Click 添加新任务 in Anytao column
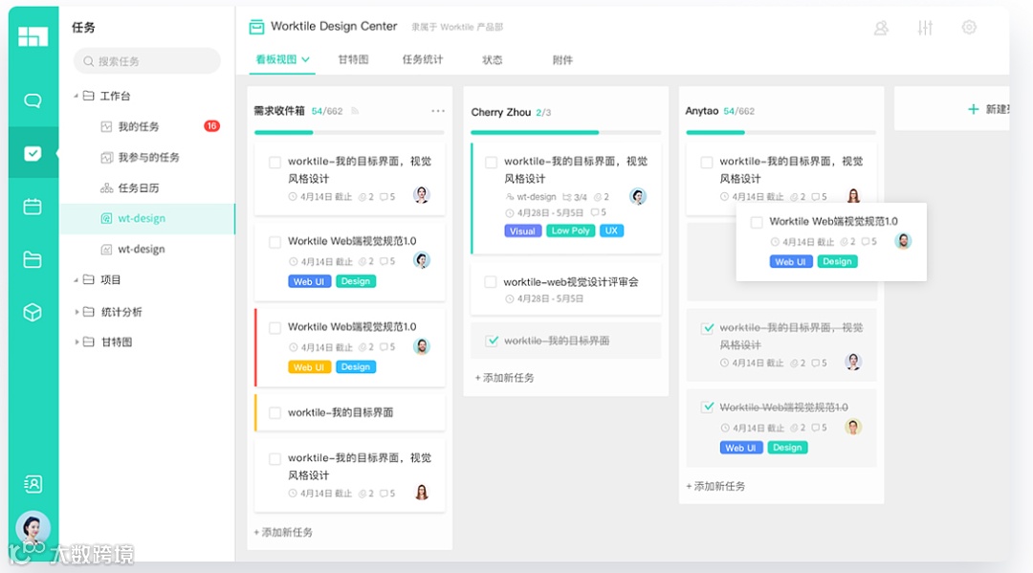The width and height of the screenshot is (1033, 573). coord(715,486)
